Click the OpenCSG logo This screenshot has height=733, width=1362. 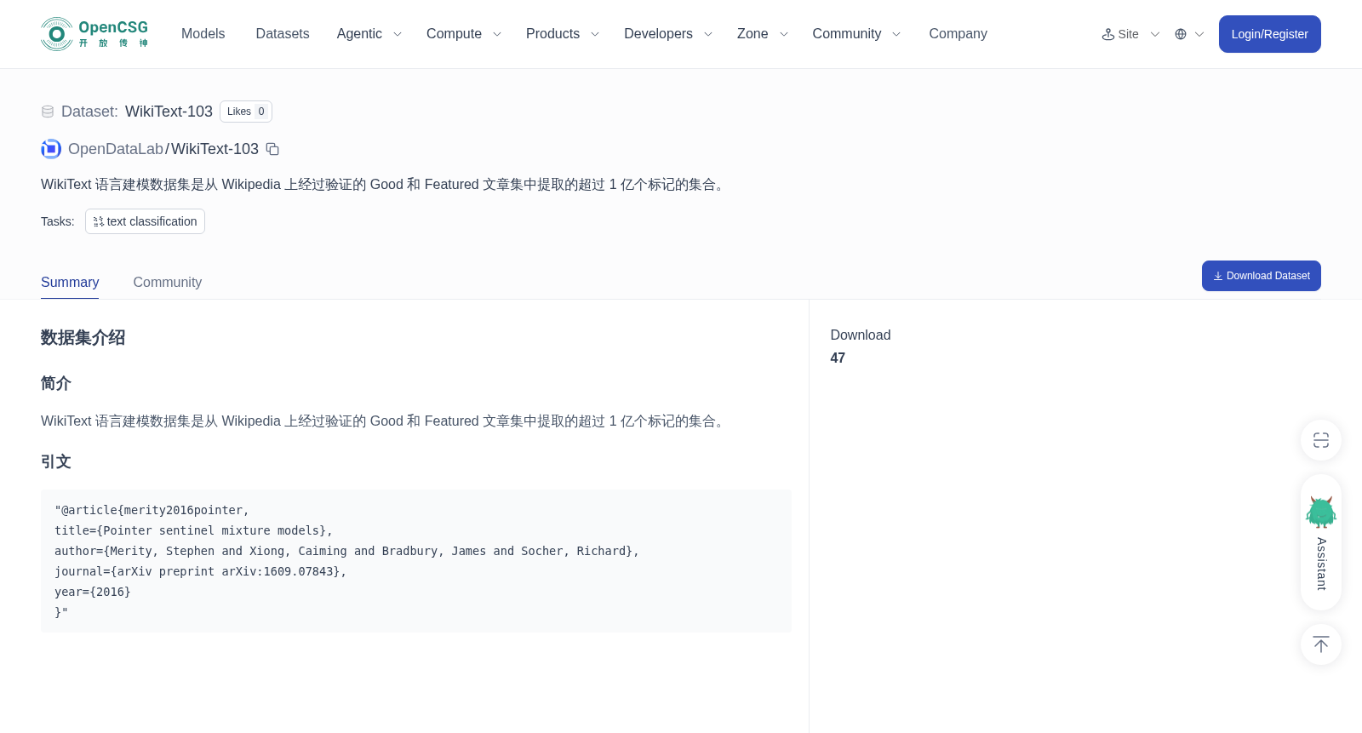click(x=94, y=34)
